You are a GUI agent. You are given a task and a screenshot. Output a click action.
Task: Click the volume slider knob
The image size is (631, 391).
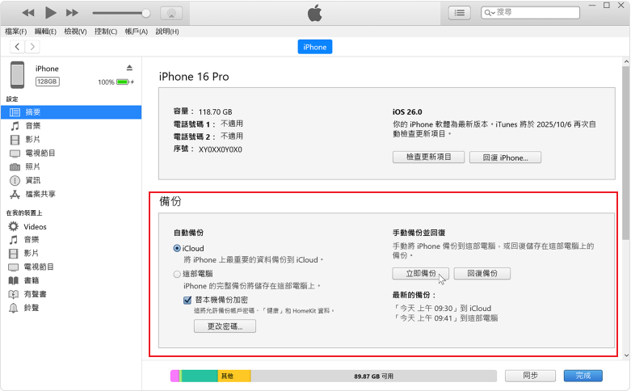[x=145, y=13]
